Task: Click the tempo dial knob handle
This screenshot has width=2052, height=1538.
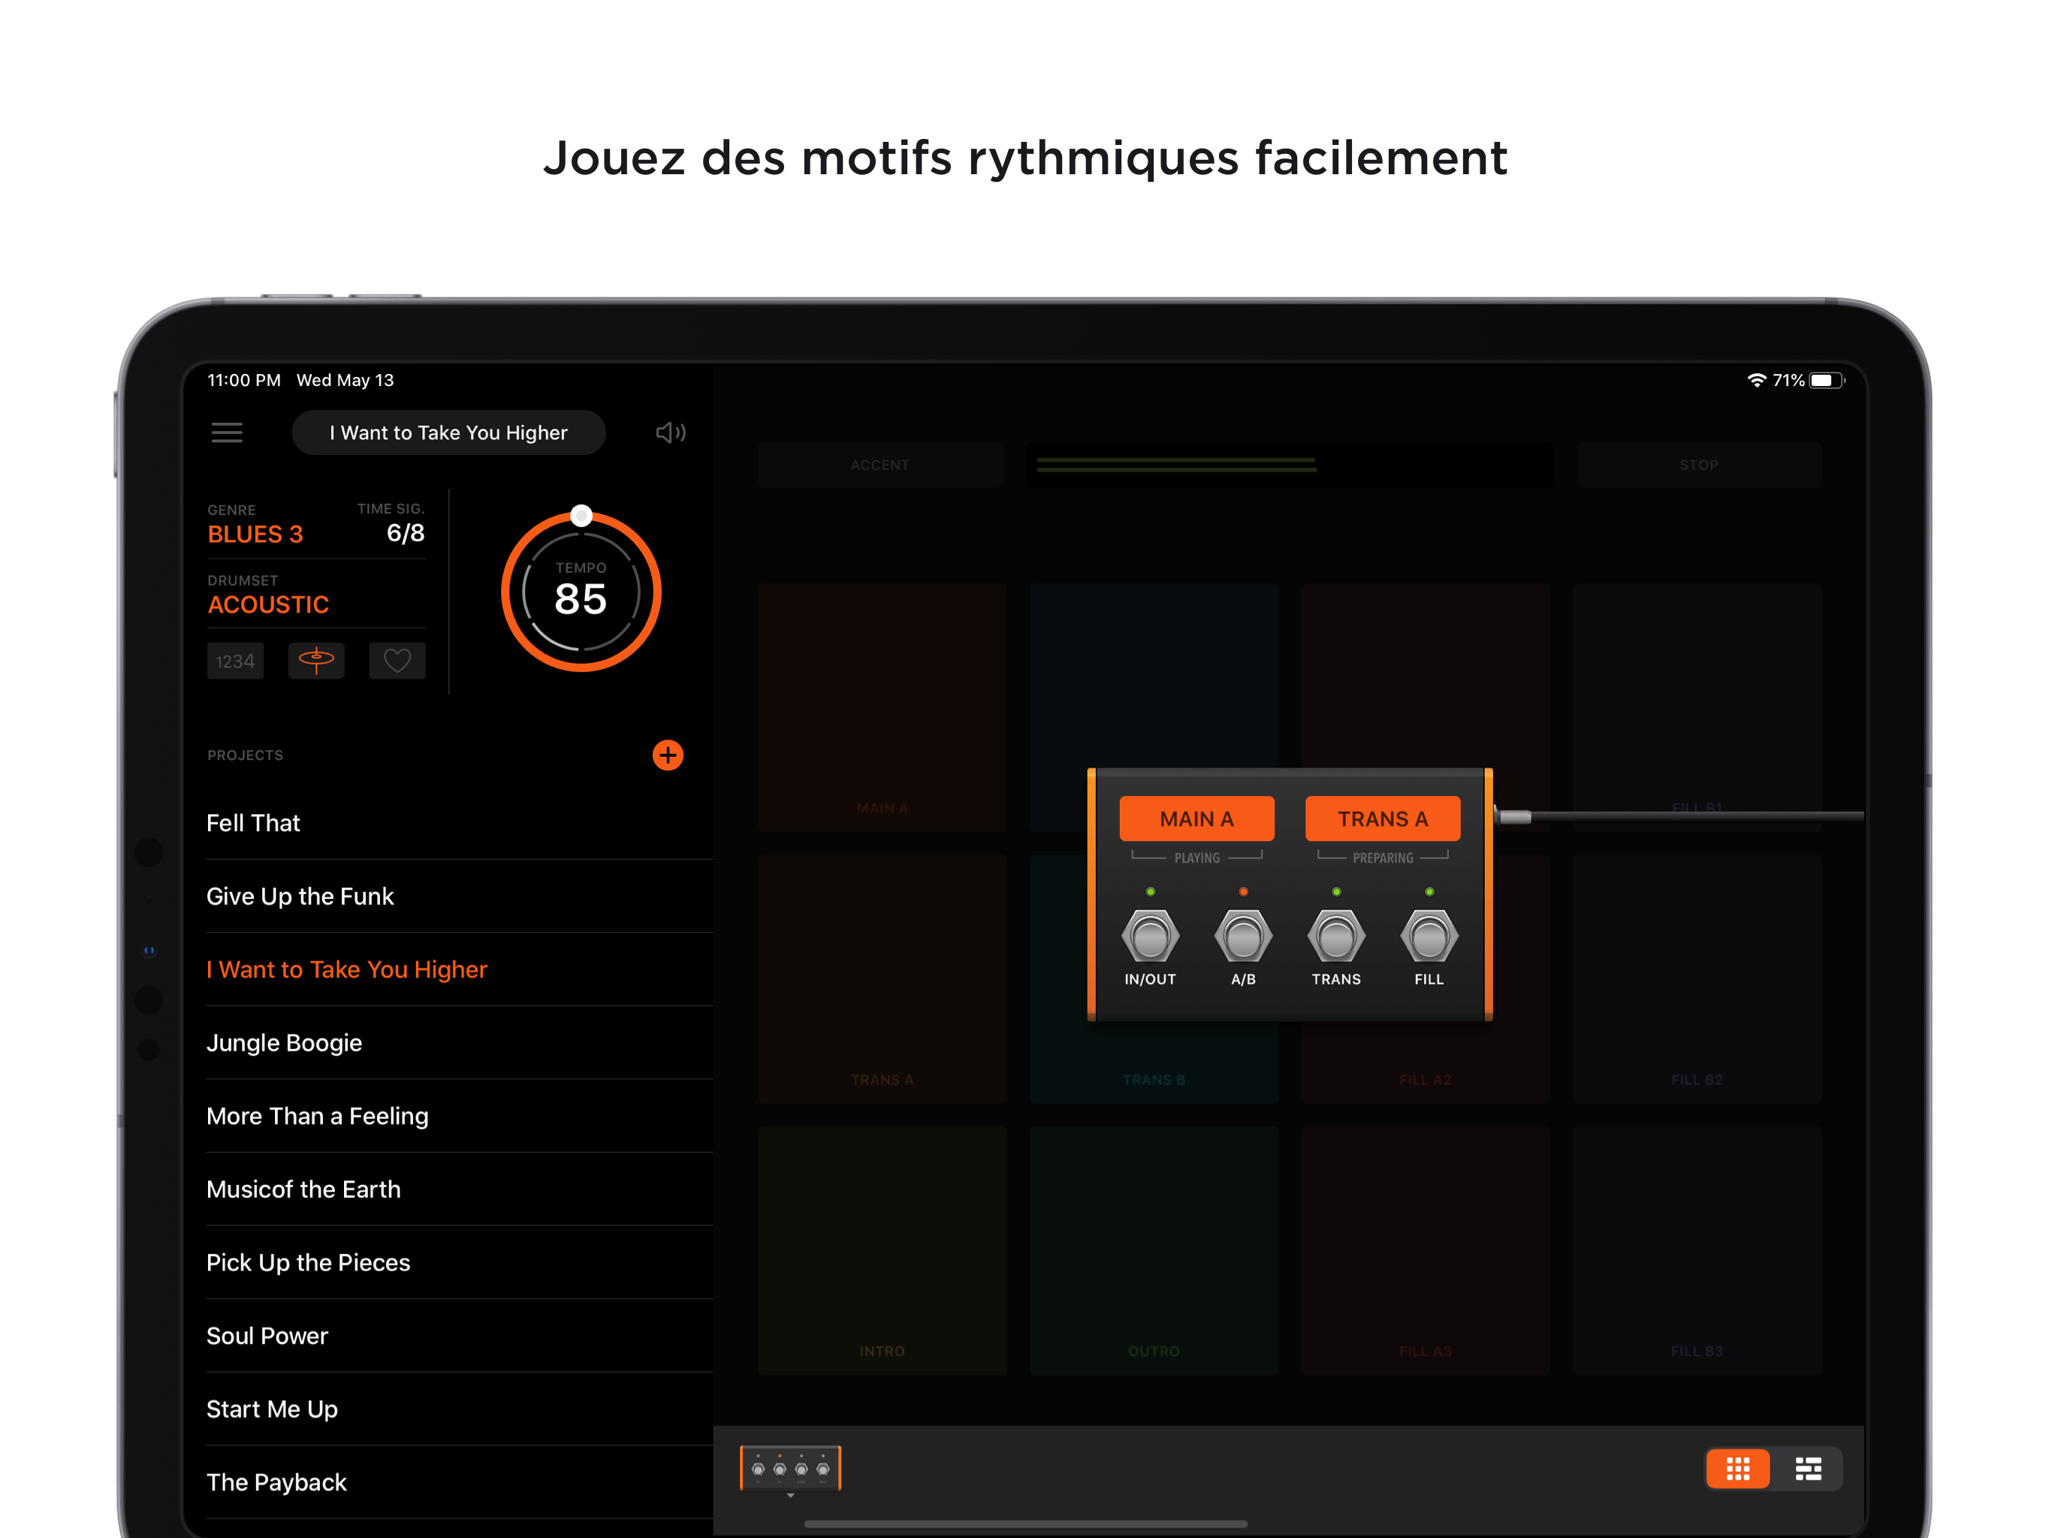Action: (x=581, y=516)
